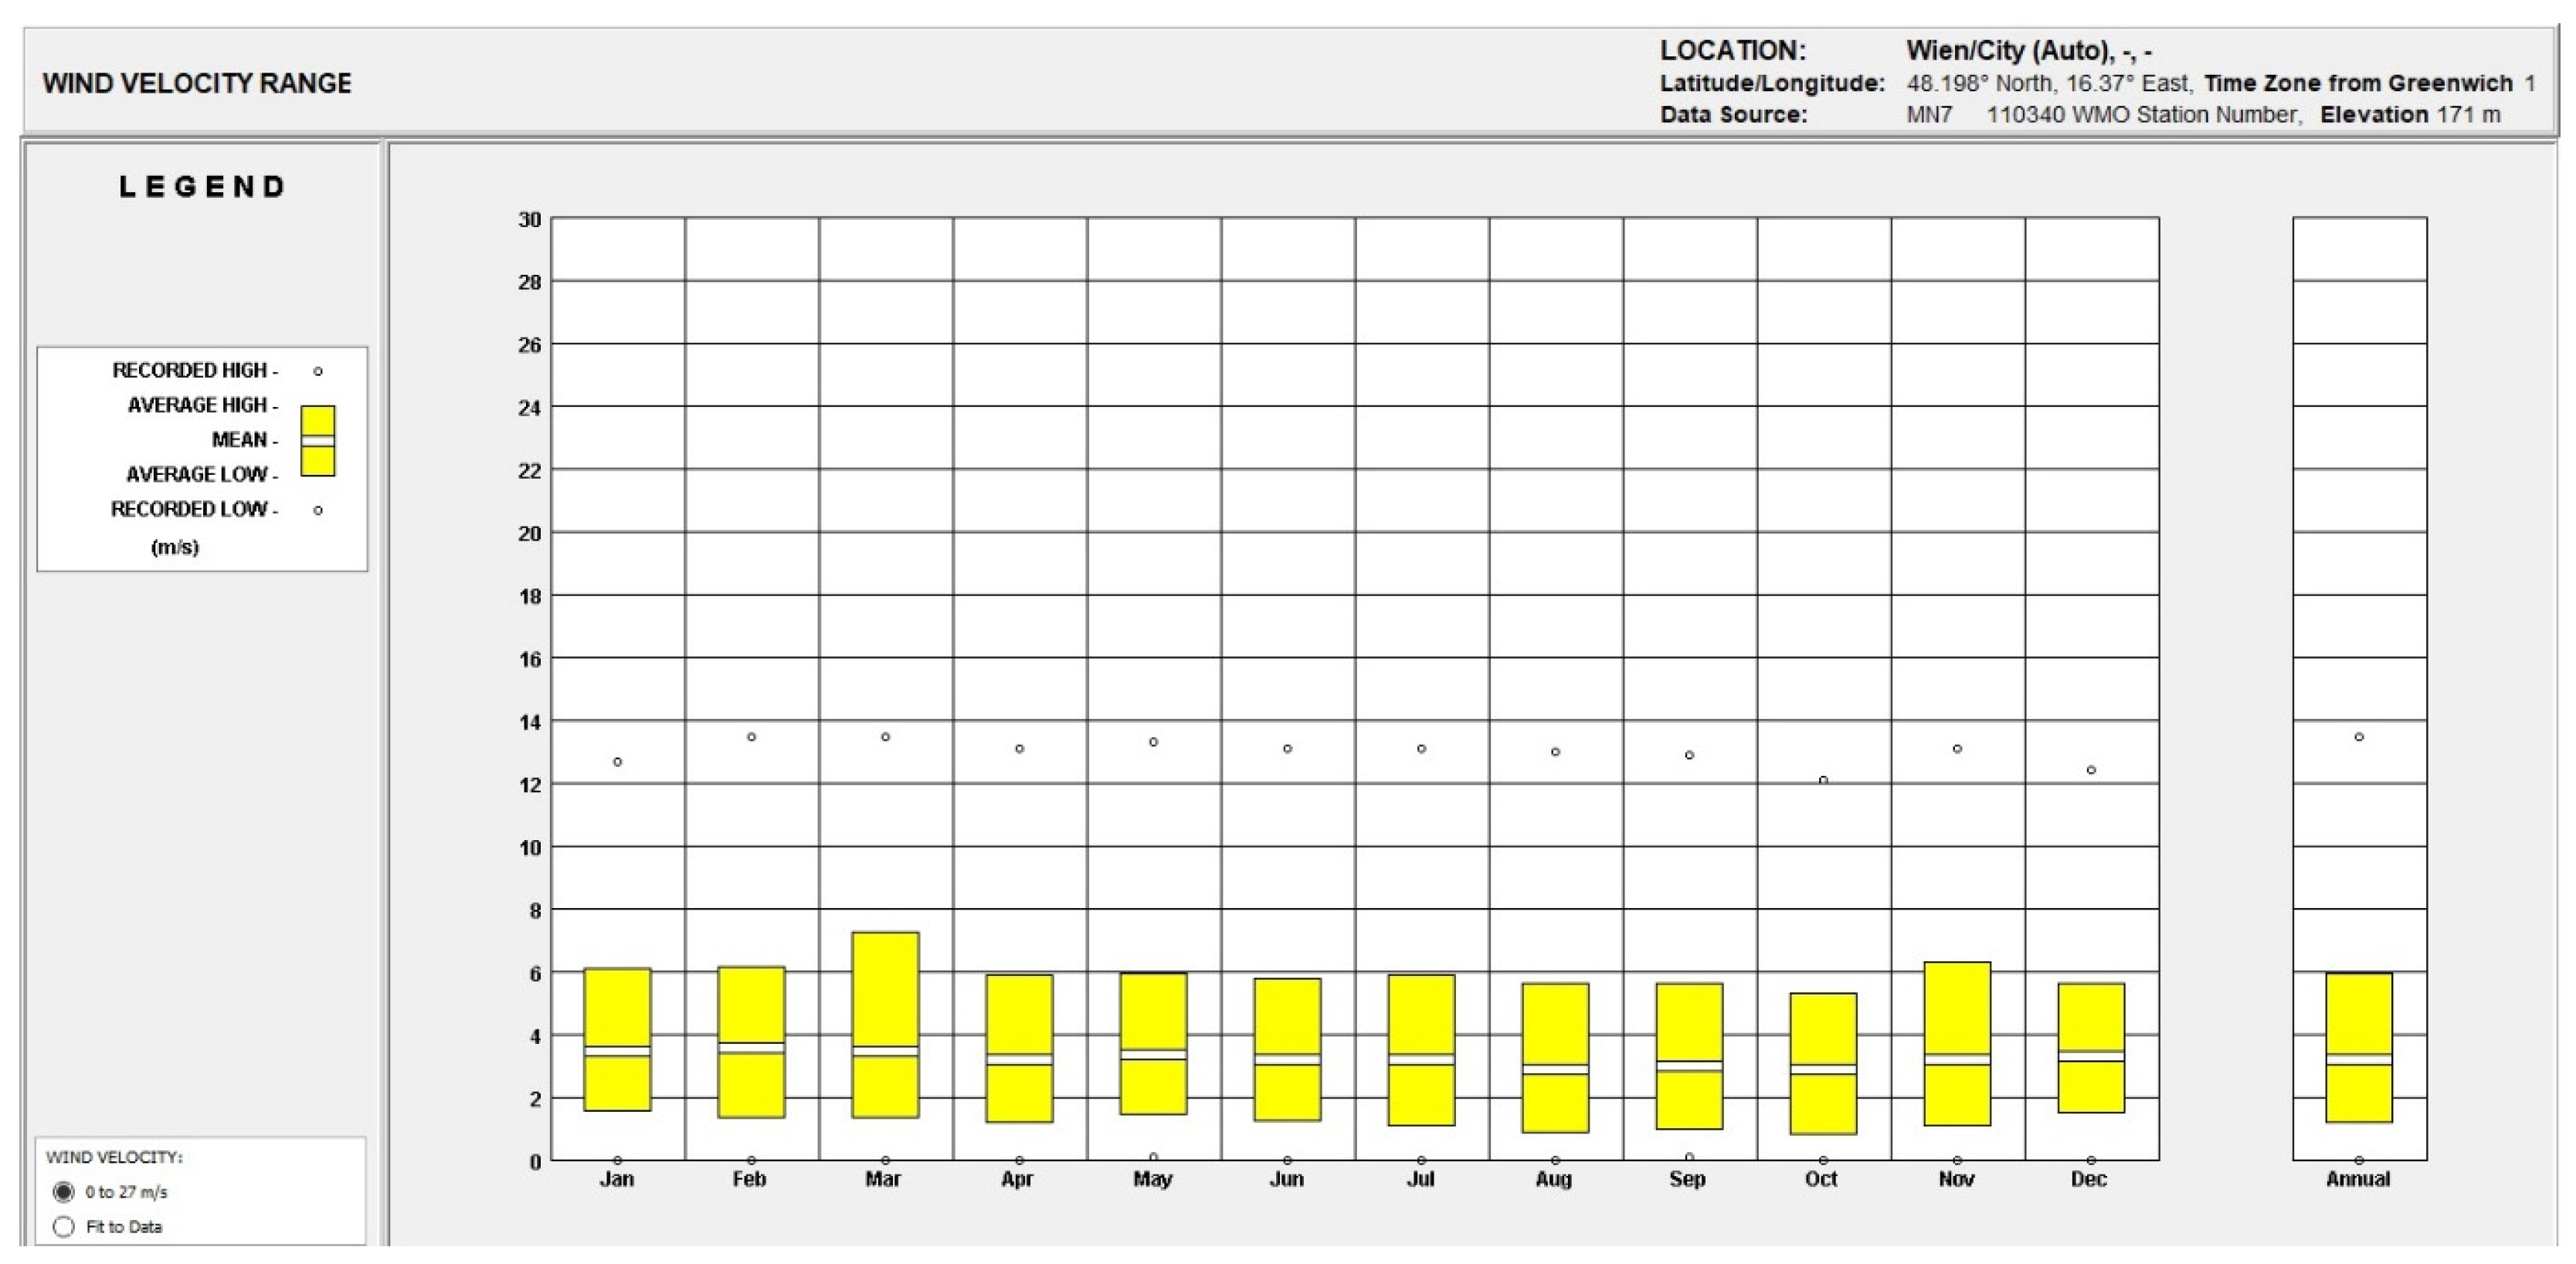
Task: Click the legend Recorded High circle symbol
Action: pos(318,371)
